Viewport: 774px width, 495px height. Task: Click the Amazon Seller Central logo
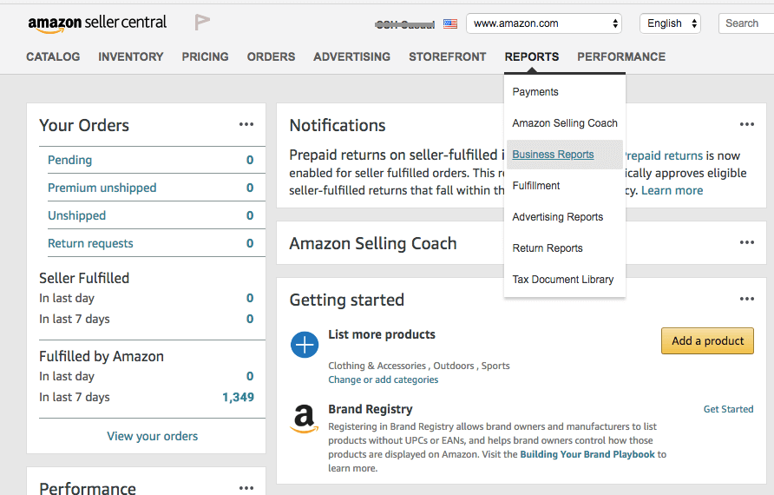tap(97, 23)
